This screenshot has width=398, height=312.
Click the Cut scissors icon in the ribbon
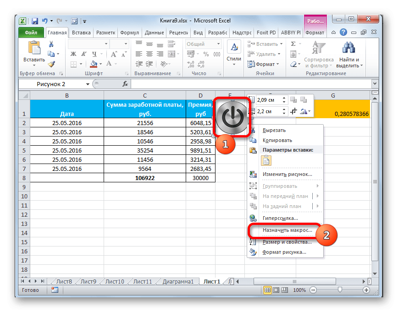tap(51, 44)
